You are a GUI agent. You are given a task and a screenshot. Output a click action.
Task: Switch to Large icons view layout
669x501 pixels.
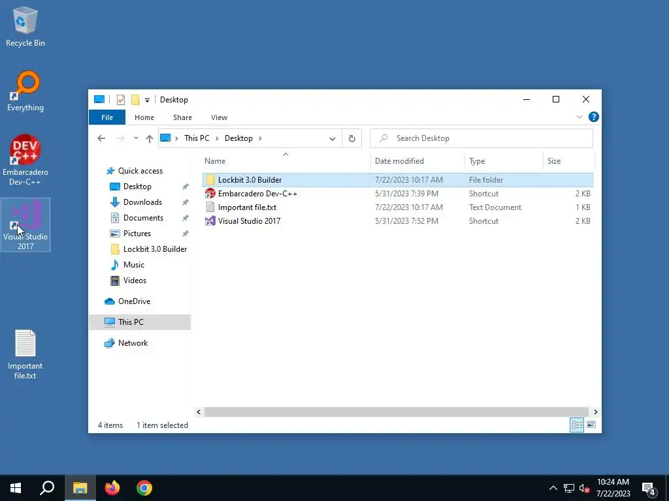point(591,425)
